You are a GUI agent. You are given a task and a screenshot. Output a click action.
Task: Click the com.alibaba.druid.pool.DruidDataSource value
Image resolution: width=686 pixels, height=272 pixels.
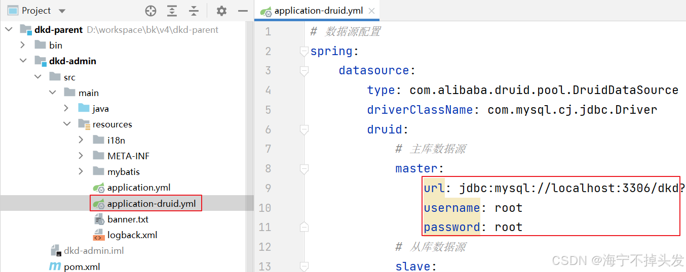pos(544,90)
